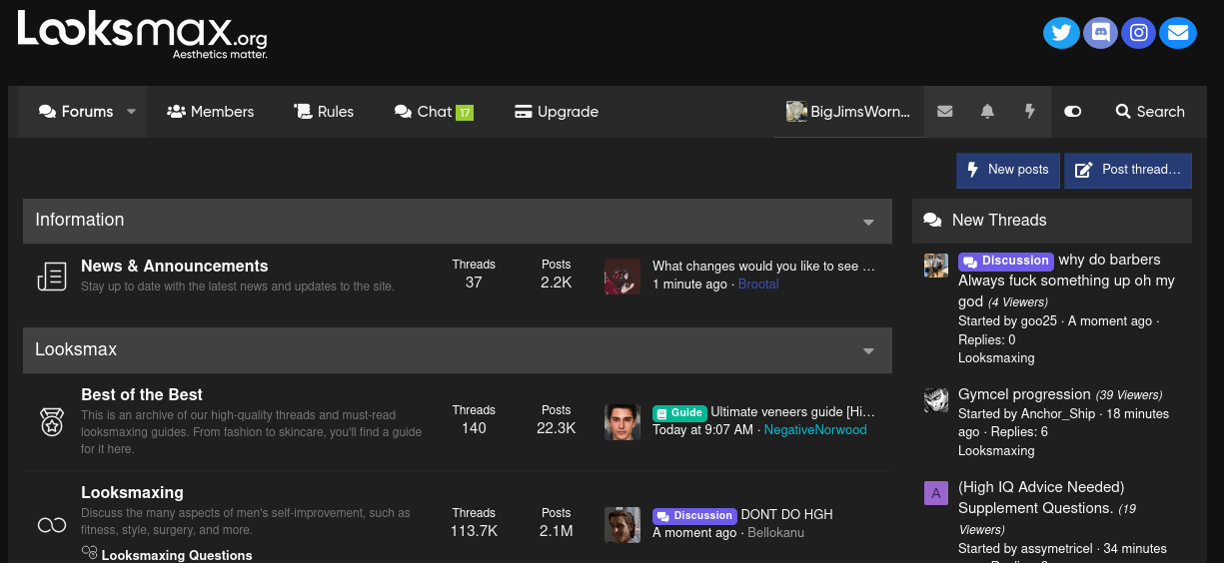
Task: Open the DONT DO HGH thread
Action: pos(786,515)
